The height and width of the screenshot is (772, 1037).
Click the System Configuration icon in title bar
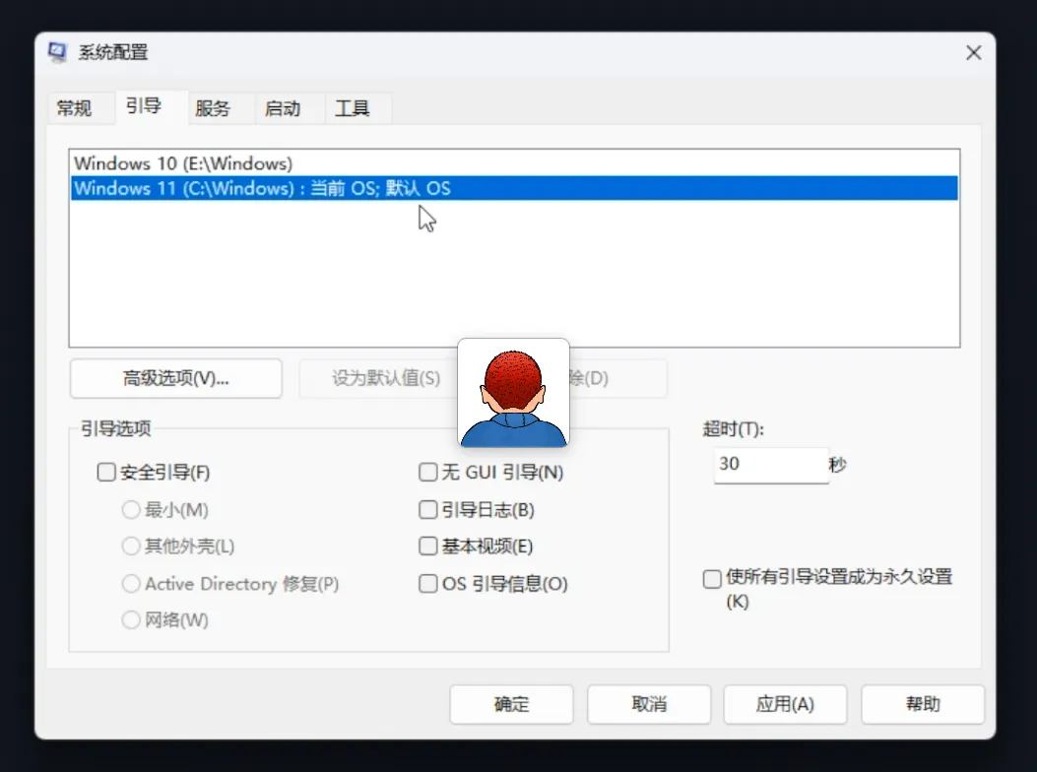(x=57, y=52)
